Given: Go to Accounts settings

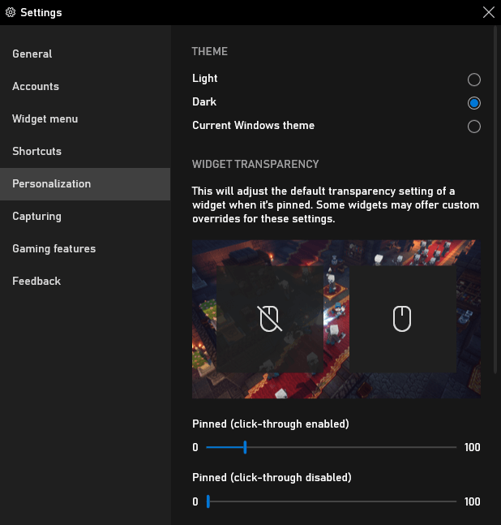Looking at the screenshot, I should pos(36,86).
